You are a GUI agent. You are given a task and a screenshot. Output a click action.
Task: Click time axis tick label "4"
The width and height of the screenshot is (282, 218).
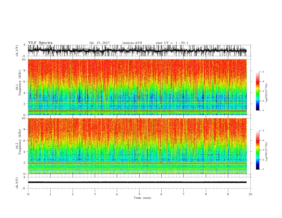point(117,194)
